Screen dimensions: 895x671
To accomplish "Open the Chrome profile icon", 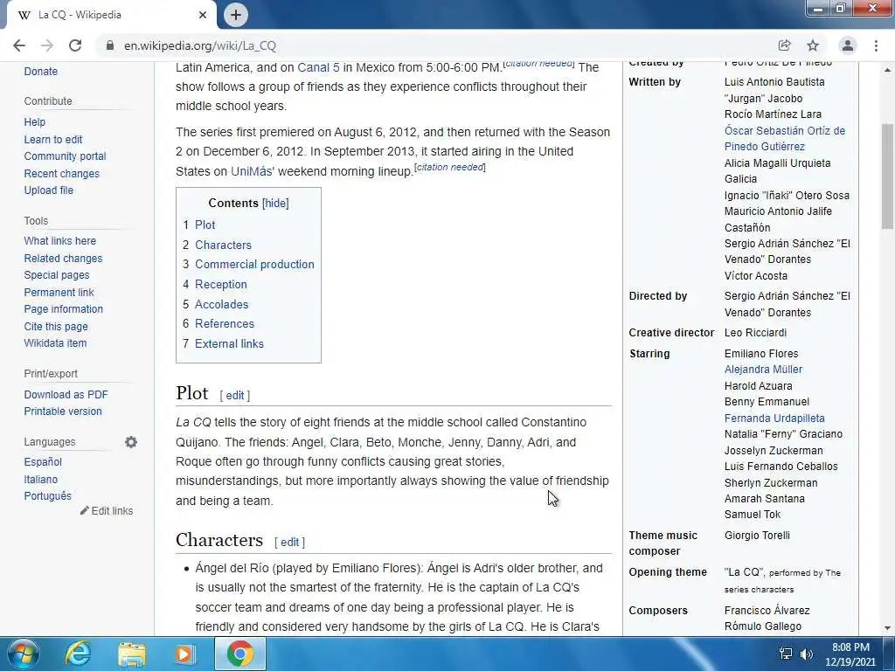I will click(848, 45).
